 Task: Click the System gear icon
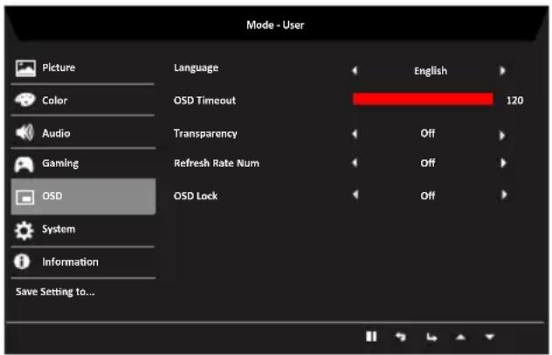24,231
